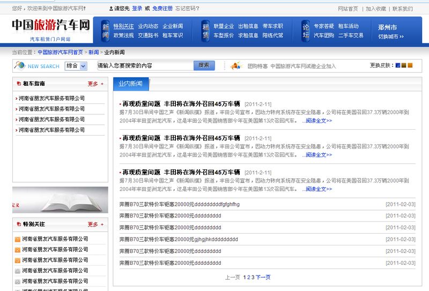
Task: Open the news item ending with dddddddddfgfghfhg
Action: tap(180, 204)
